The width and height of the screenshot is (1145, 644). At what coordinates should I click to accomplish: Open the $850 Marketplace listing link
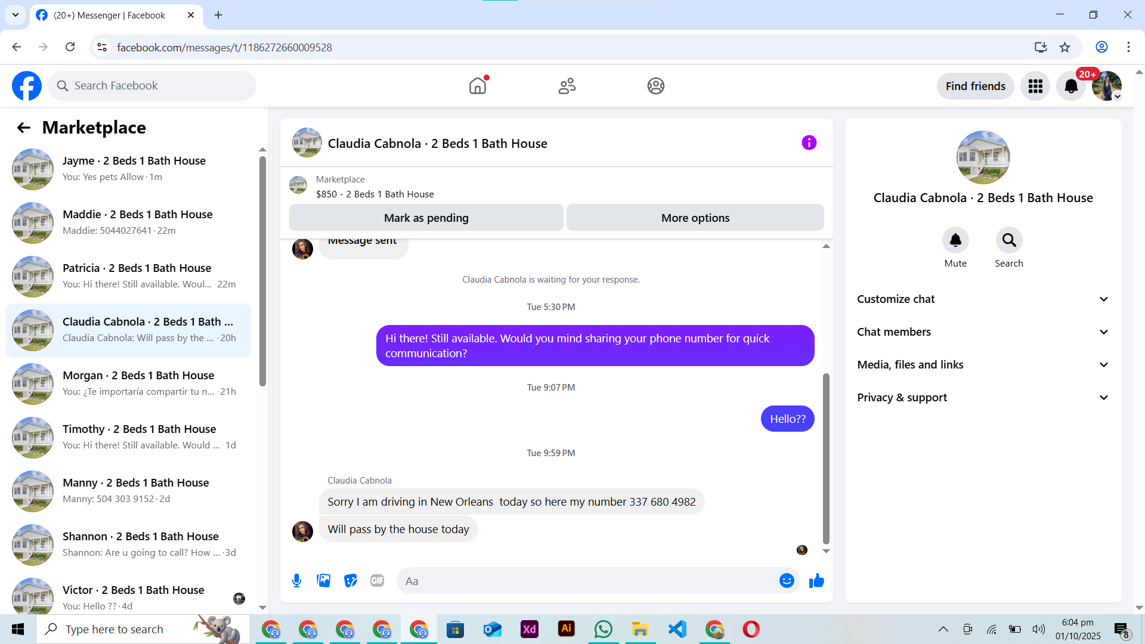[x=375, y=194]
